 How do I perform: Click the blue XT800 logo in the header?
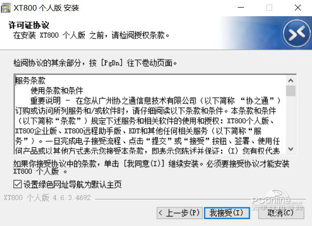[x=297, y=33]
